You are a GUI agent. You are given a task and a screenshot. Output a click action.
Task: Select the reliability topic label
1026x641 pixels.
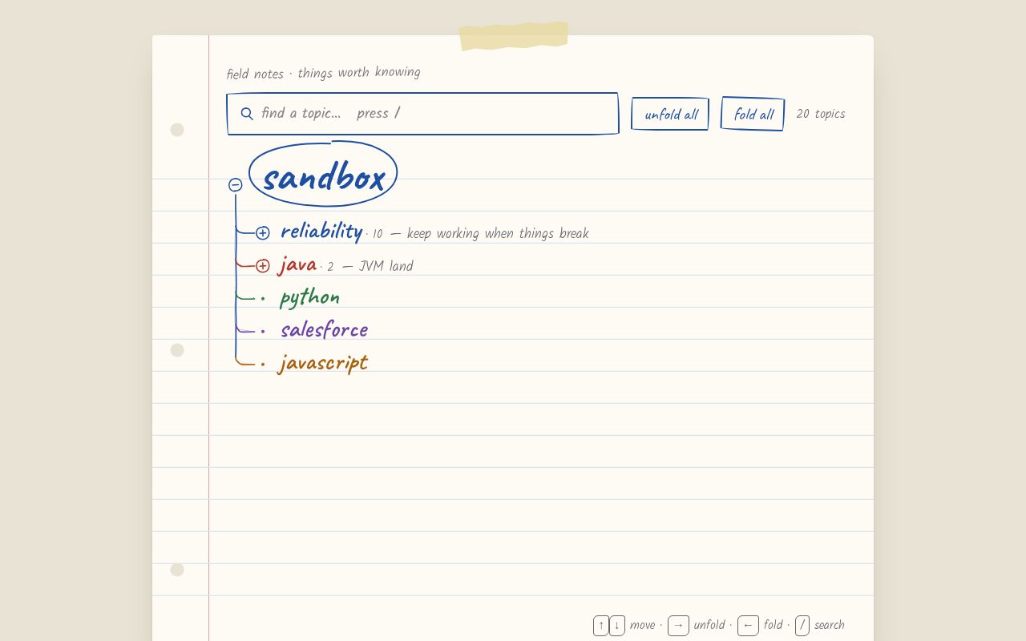(321, 232)
